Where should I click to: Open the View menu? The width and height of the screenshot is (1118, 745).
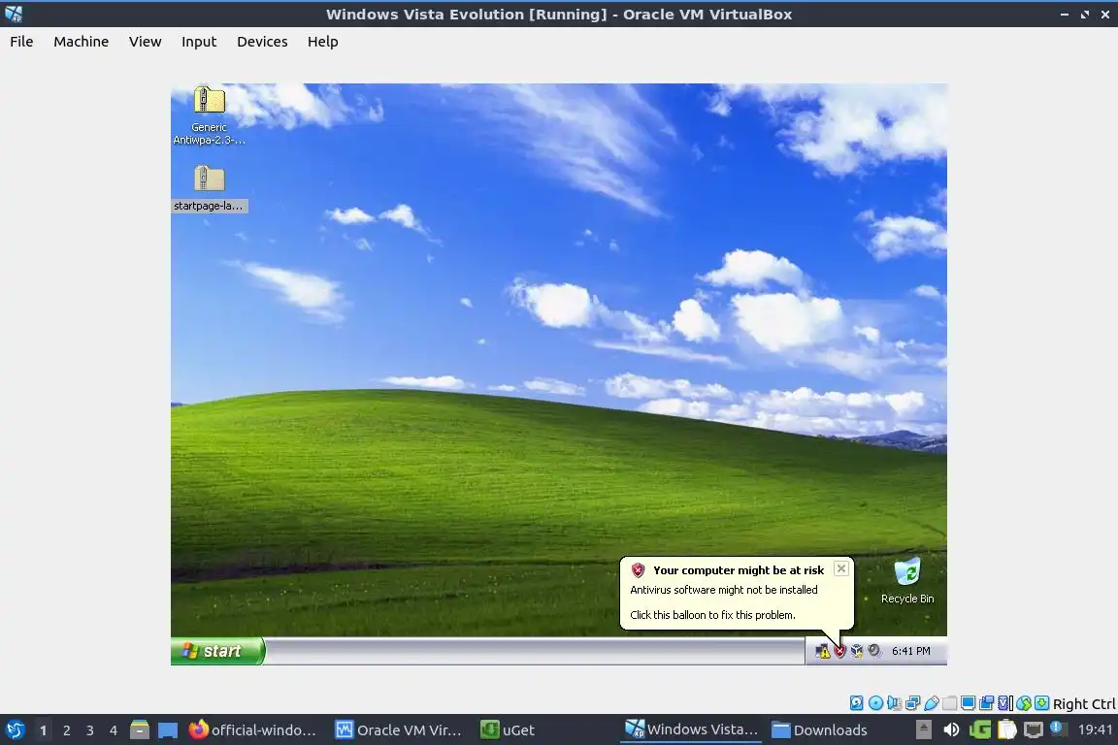tap(145, 42)
